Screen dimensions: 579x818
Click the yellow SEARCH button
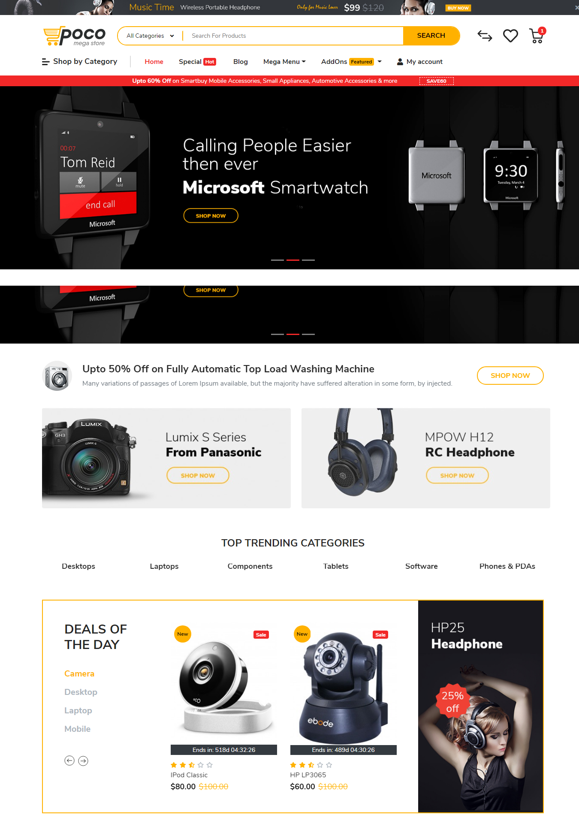point(431,36)
